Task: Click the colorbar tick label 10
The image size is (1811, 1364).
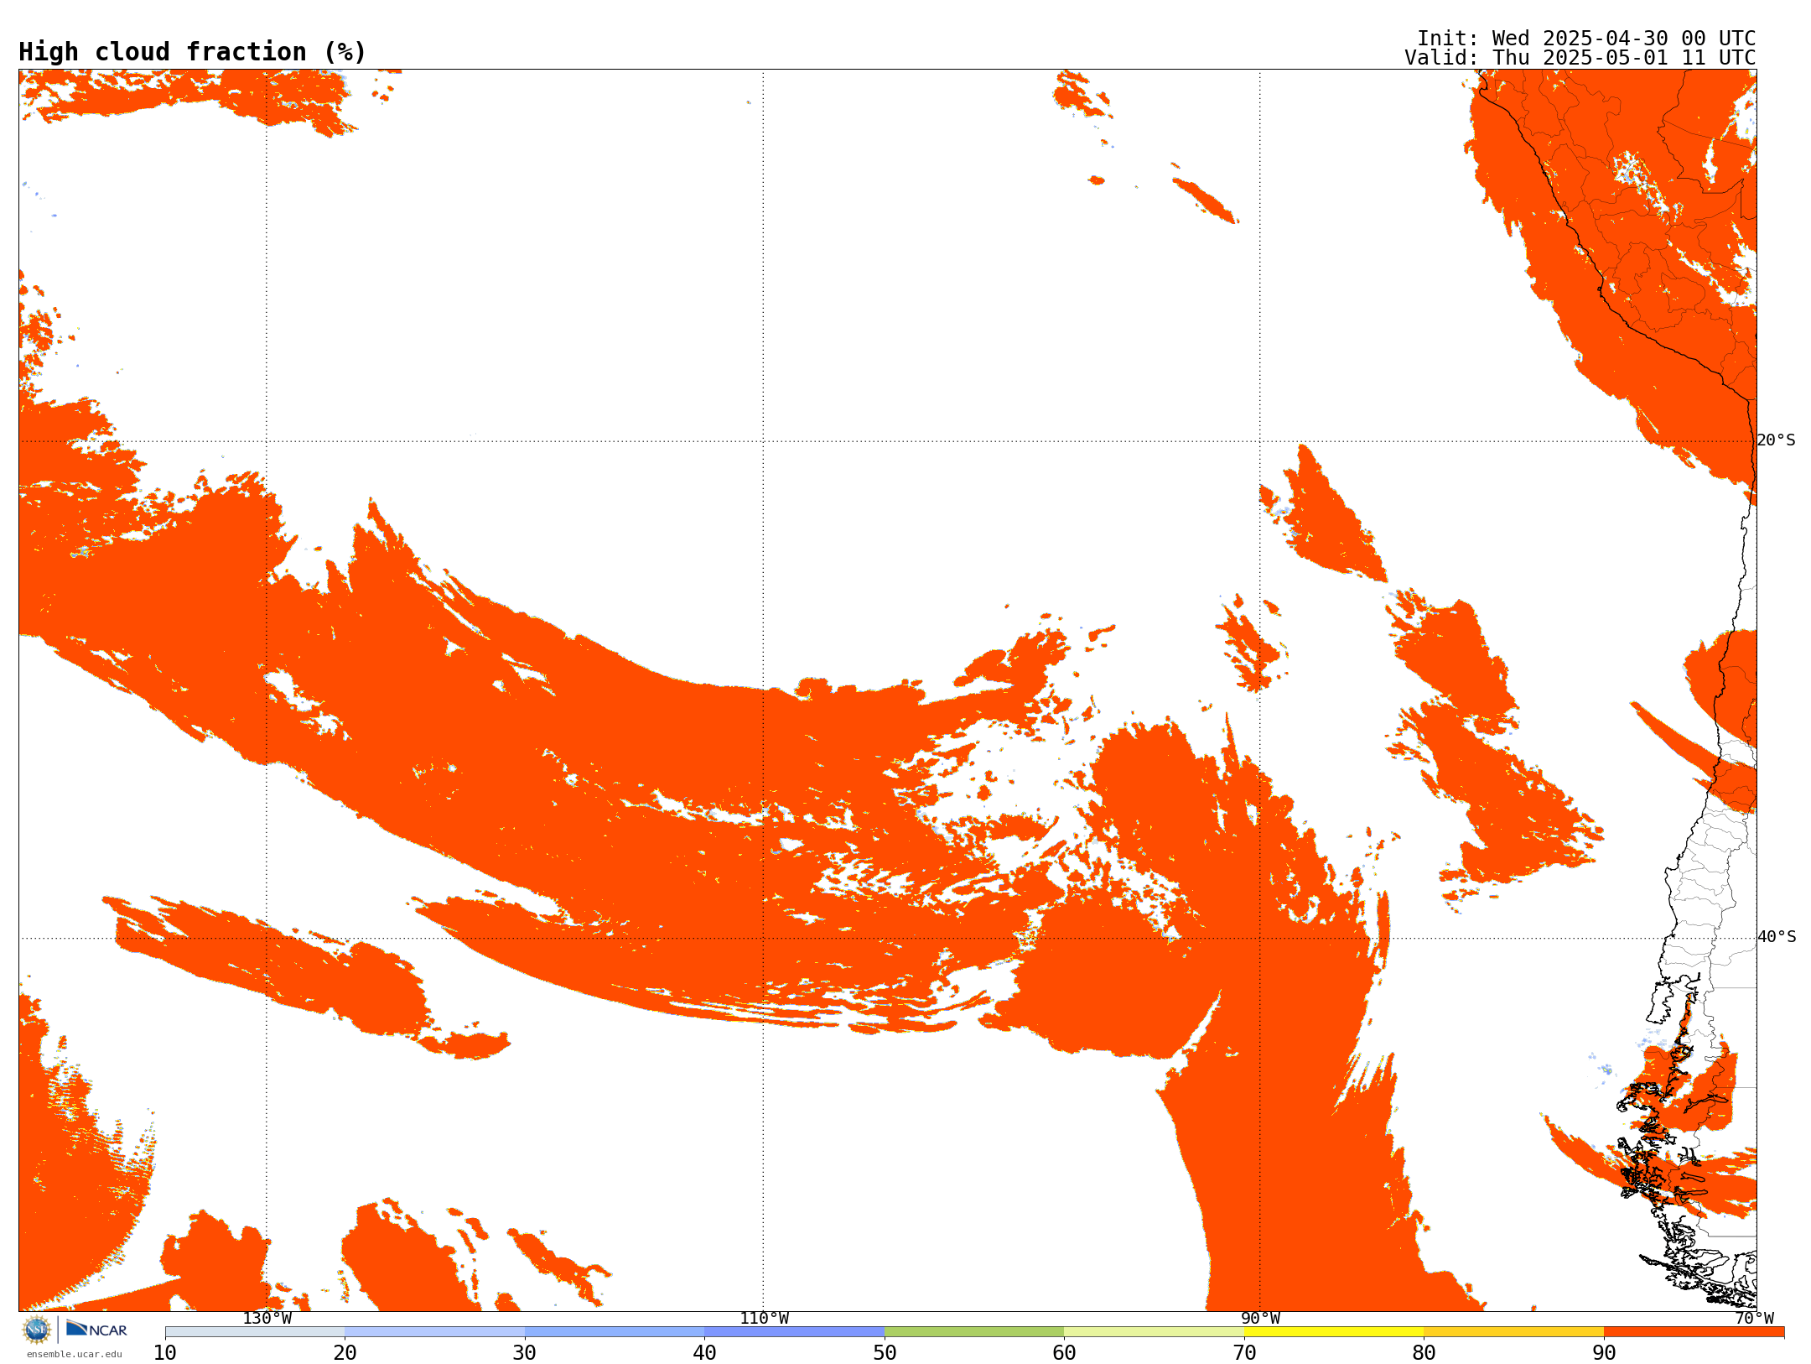Action: [x=165, y=1352]
